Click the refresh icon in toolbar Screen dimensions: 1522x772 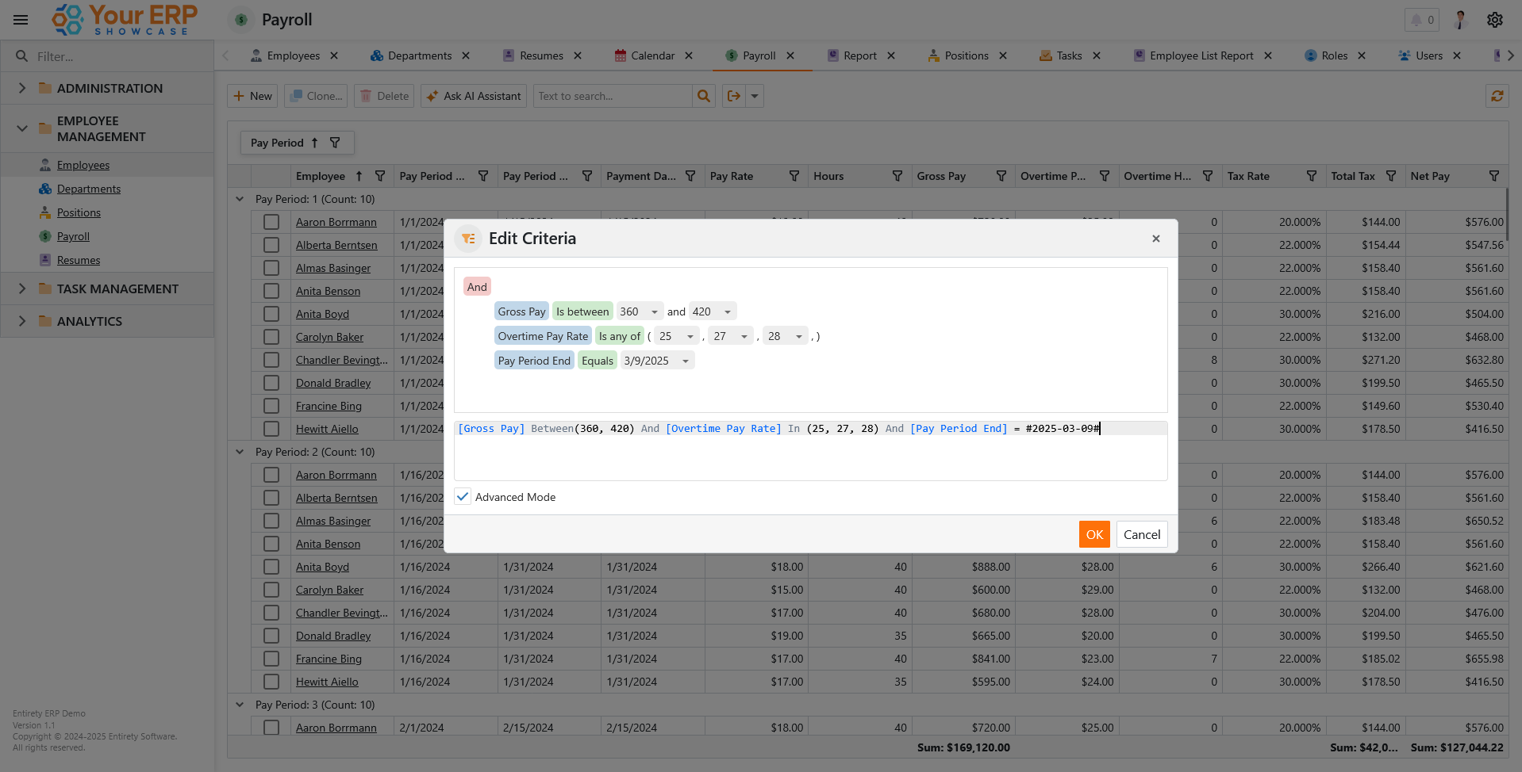[1497, 96]
